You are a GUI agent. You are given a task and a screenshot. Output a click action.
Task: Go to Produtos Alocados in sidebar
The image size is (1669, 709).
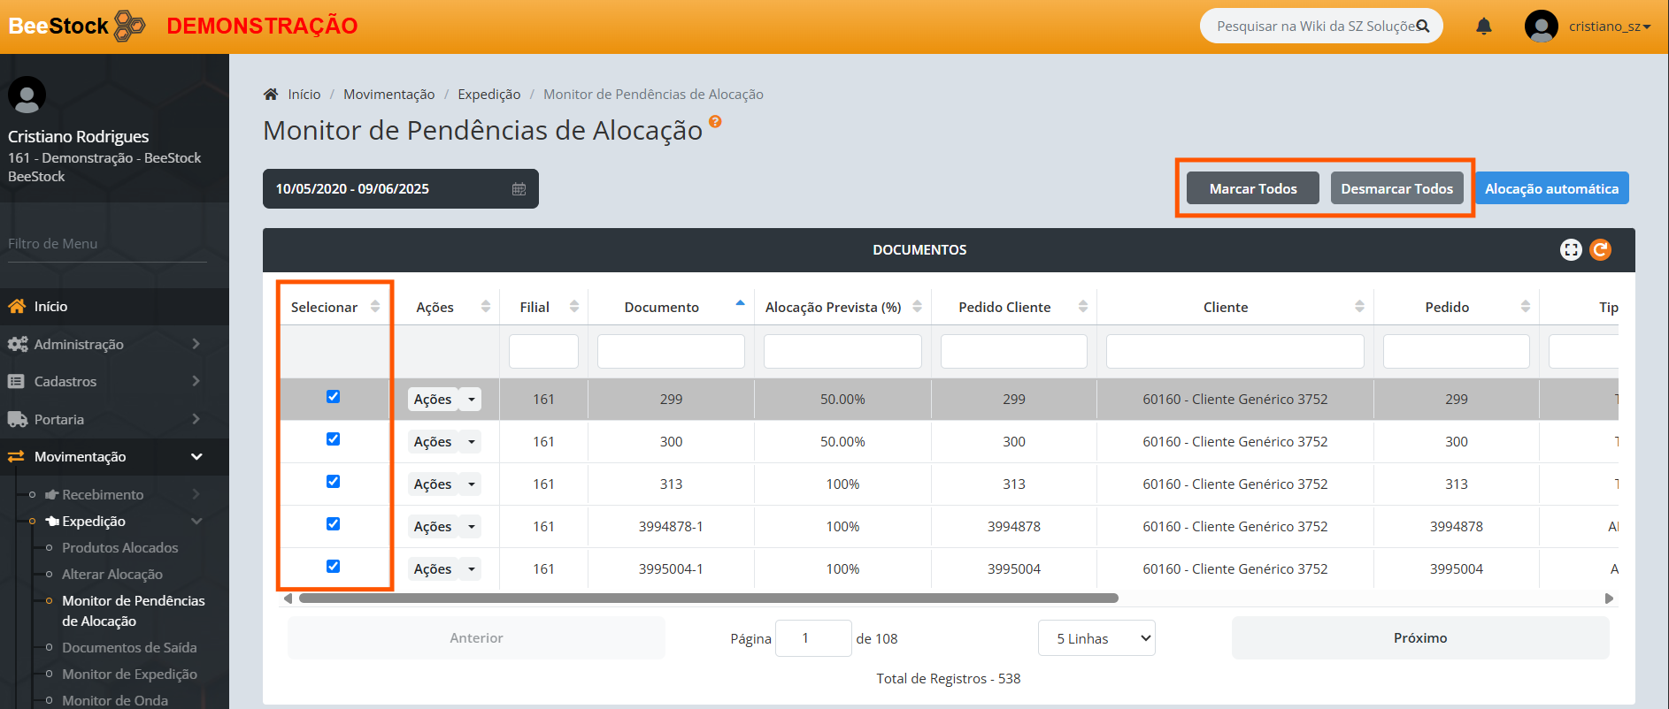tap(119, 548)
